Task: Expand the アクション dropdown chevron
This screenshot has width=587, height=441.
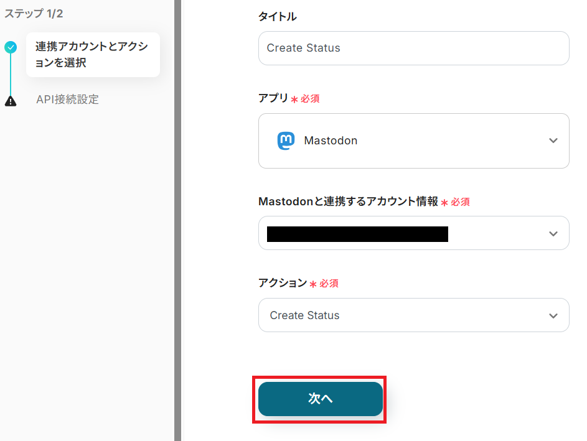Action: pyautogui.click(x=553, y=315)
